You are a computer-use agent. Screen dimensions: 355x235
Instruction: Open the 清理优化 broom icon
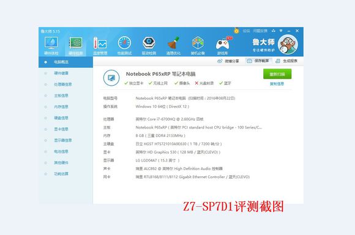pyautogui.click(x=173, y=45)
